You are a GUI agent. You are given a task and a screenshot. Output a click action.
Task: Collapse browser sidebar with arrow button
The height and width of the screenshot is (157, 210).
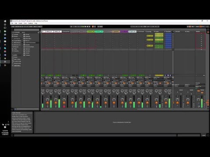pyautogui.click(x=38, y=32)
